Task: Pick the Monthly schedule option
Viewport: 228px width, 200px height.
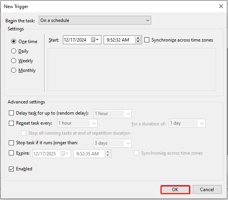Action: pos(14,70)
